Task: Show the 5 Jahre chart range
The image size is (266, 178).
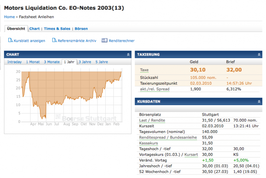Action: click(102, 62)
